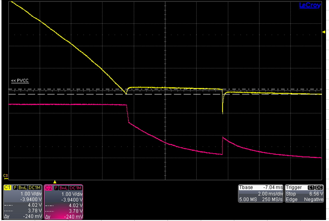Click the dash-dot cursor symbol in C1 box
Viewport: 329px width, 221px height.
[x=8, y=205]
